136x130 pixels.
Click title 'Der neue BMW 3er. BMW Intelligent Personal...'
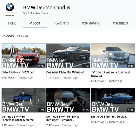[63, 118]
